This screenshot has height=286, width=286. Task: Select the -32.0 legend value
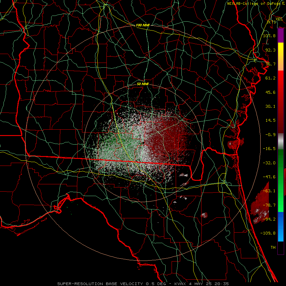pos(269,163)
